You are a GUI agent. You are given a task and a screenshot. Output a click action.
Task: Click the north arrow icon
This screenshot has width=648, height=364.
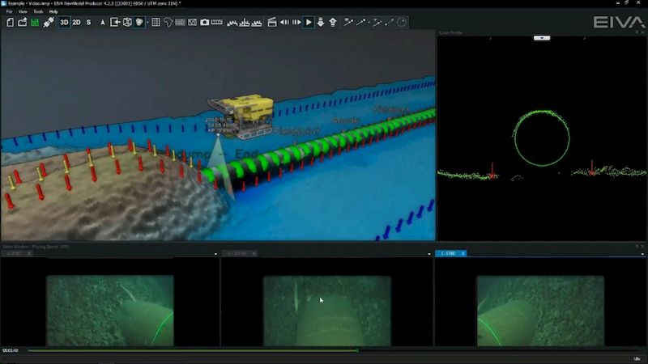coord(103,23)
